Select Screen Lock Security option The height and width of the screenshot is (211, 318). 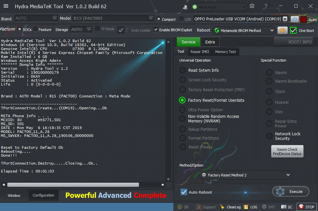pyautogui.click(x=182, y=80)
